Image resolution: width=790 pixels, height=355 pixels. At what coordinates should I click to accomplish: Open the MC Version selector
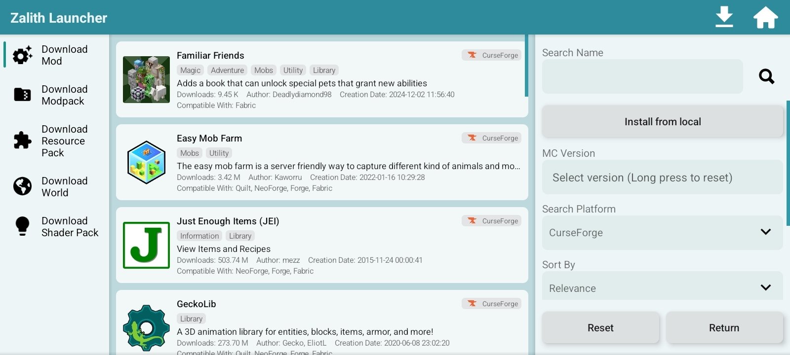[662, 177]
